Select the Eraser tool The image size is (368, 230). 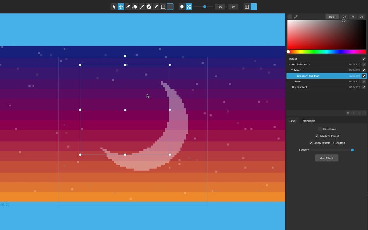pos(135,7)
